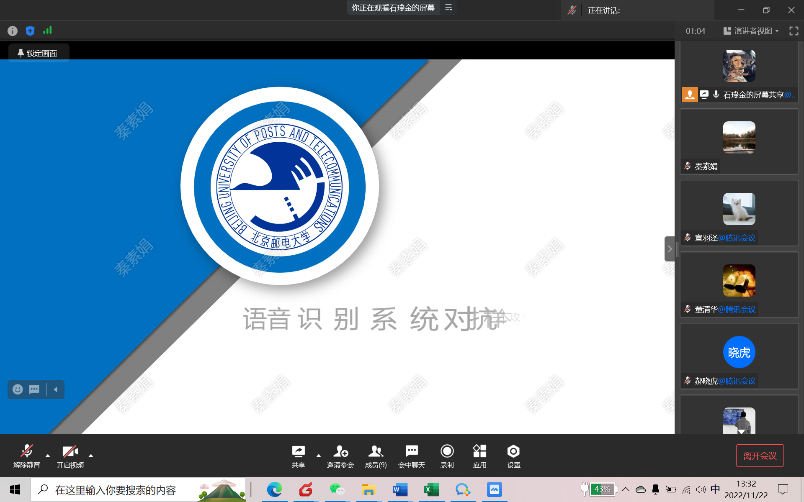Open Windows notification center icon
The width and height of the screenshot is (804, 502).
click(783, 489)
